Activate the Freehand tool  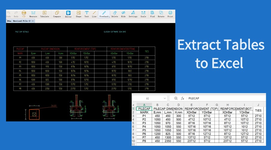pos(104,14)
